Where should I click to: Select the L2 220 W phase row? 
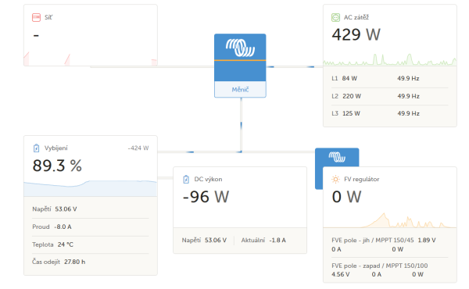click(x=390, y=96)
